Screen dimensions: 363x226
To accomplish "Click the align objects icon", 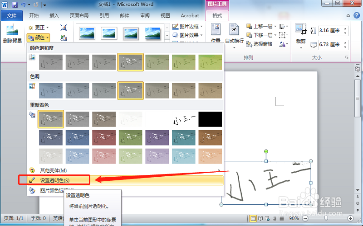I will (283, 26).
